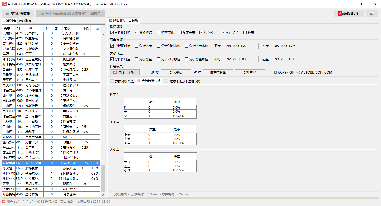Viewport: 381px width, 206px height.
Task: Click the book icon button at top right
Action: point(372,13)
